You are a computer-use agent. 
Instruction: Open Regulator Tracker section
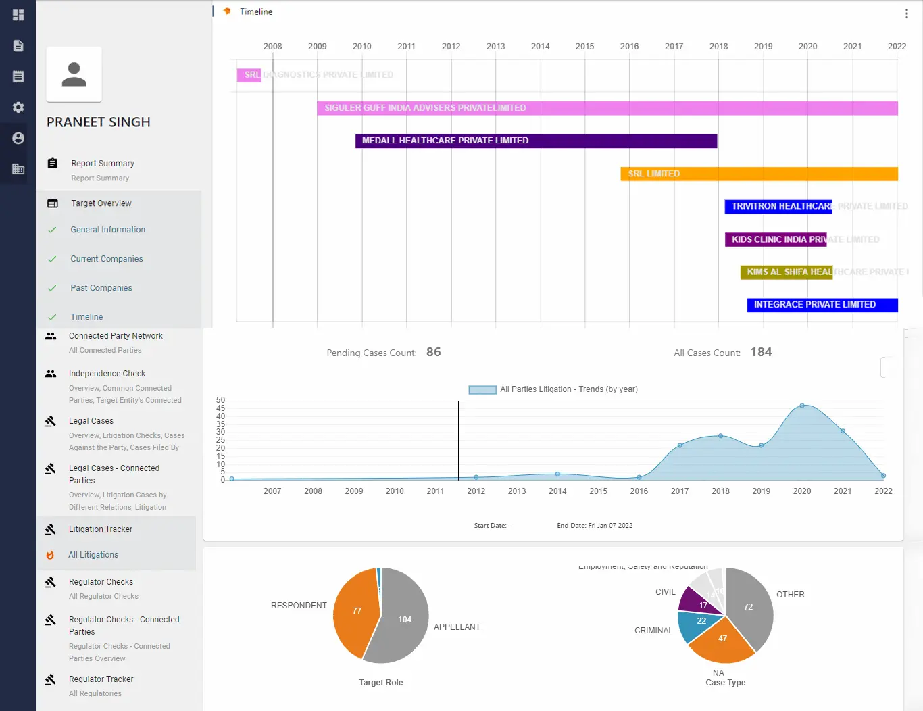[x=101, y=679]
